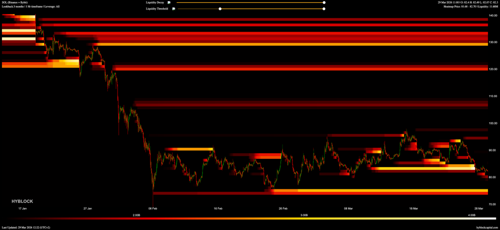Click the "08 Mar" date axis label

348,208
